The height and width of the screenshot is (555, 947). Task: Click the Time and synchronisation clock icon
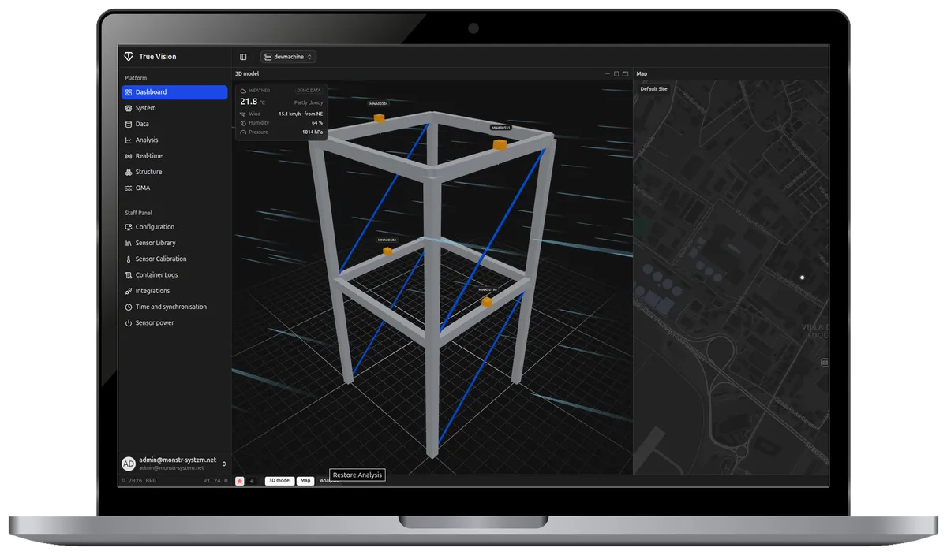(129, 307)
